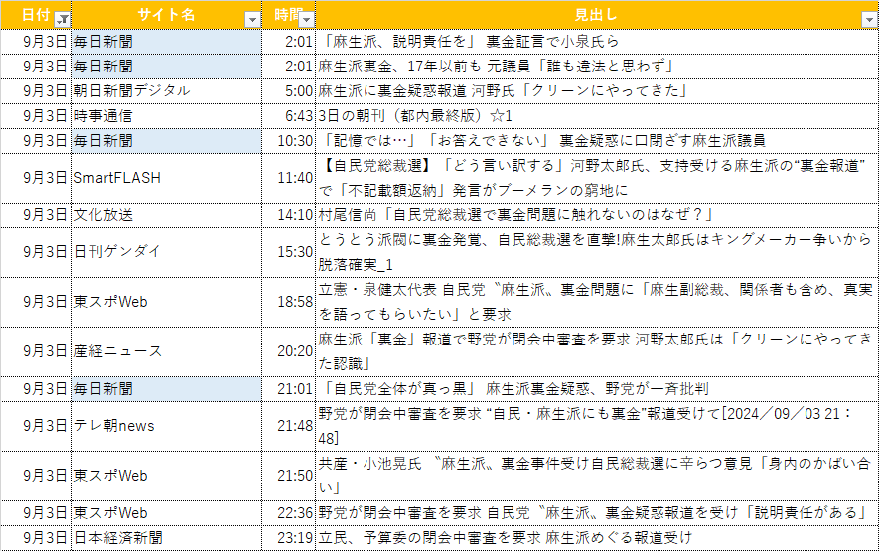Click the 産経ニュース site cell

(x=167, y=351)
